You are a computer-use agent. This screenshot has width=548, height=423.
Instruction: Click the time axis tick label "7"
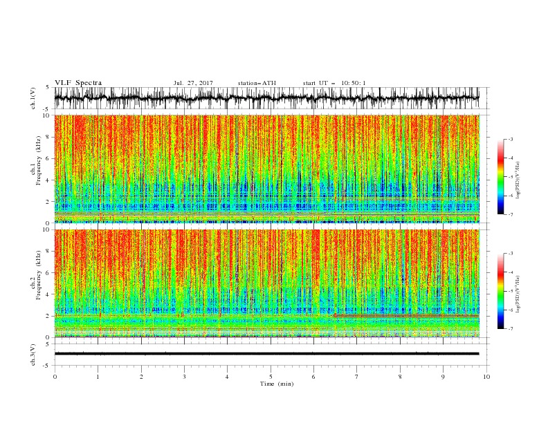click(x=357, y=377)
